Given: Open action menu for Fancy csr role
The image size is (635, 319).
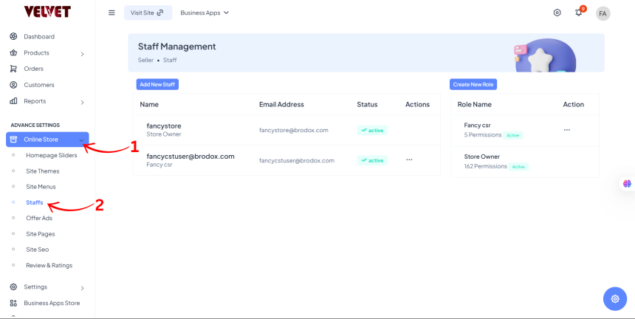Looking at the screenshot, I should point(567,130).
